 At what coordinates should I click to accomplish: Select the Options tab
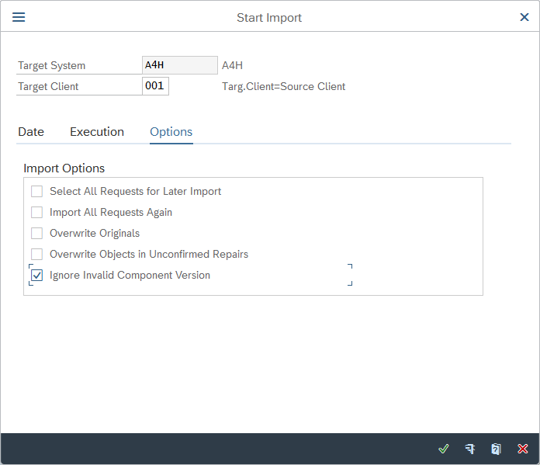point(171,132)
